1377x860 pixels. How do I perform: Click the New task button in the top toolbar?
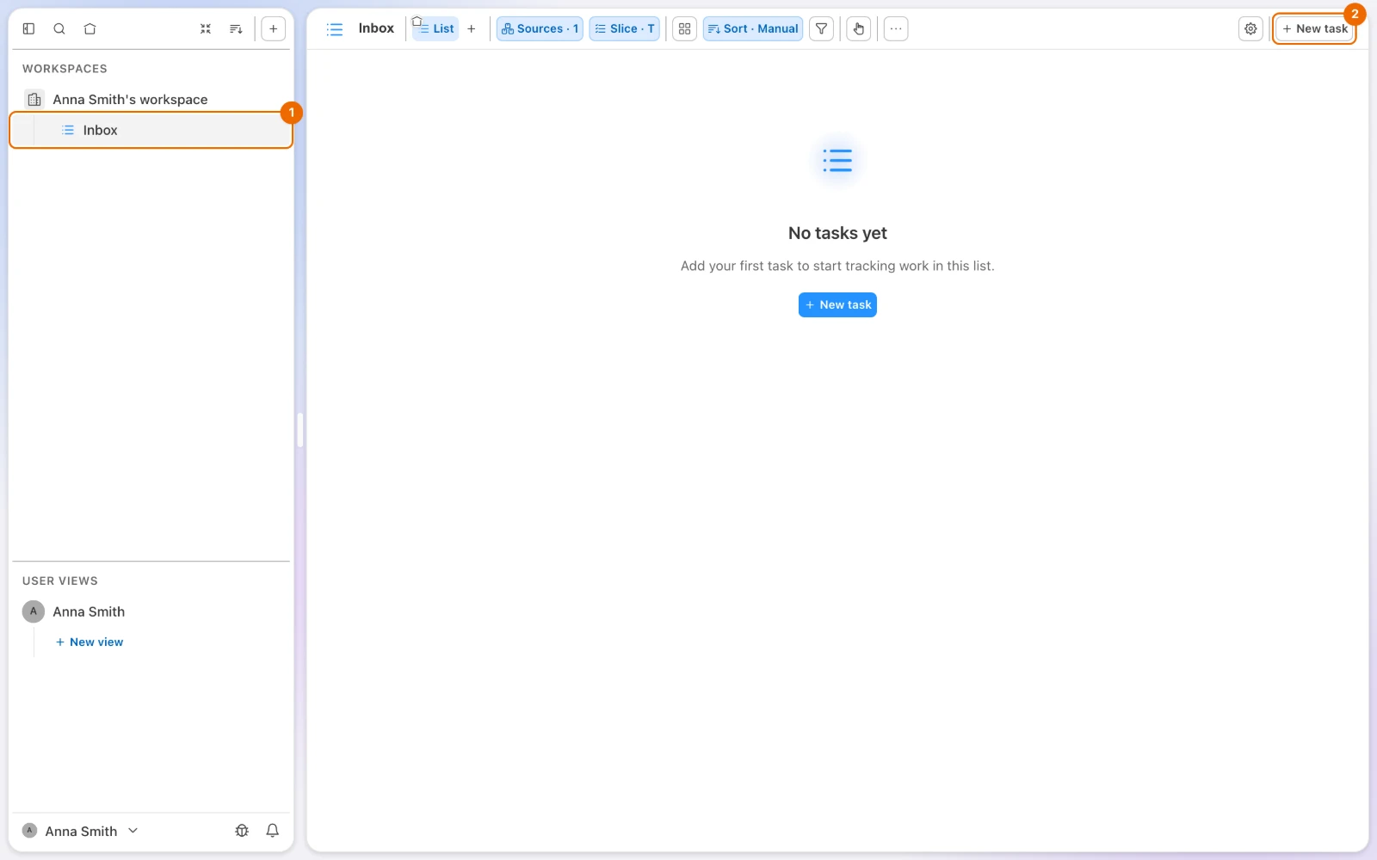(x=1315, y=28)
